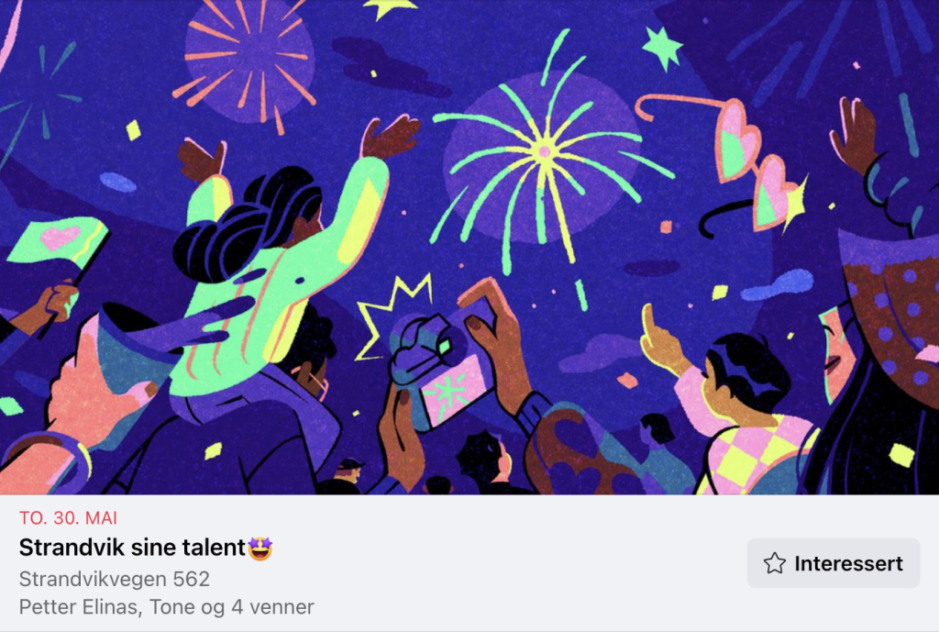
Task: Click the heart-shaped sunglasses in the cover art
Action: pos(735,163)
